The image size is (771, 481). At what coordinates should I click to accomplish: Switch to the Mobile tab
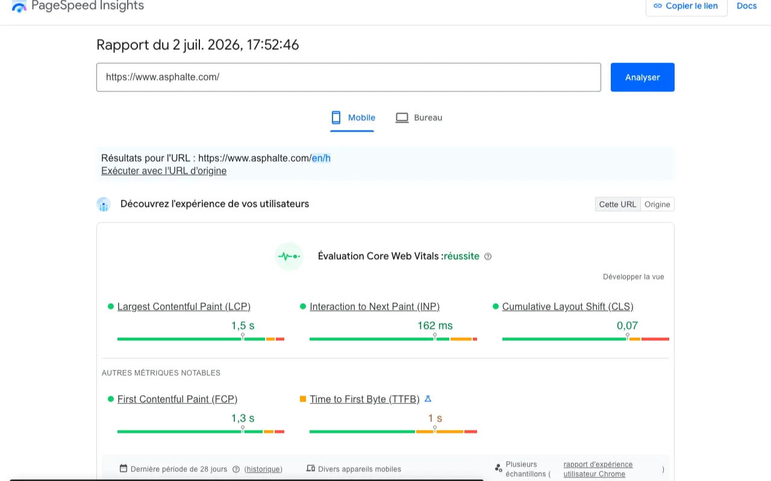(x=353, y=118)
